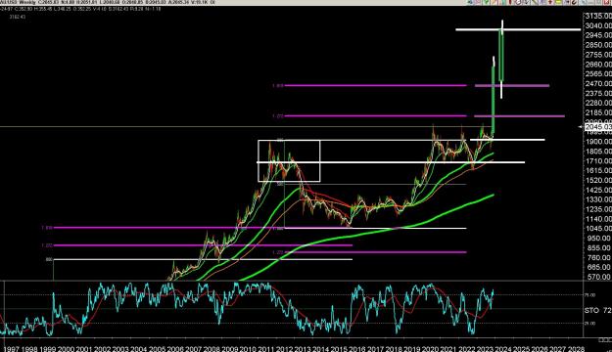Select the 2011 year label on time axis
The image size is (612, 352).
point(265,348)
